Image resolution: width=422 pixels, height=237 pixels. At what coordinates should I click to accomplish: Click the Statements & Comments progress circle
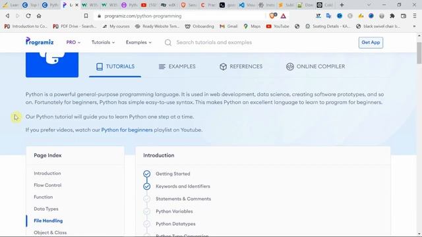[146, 199]
